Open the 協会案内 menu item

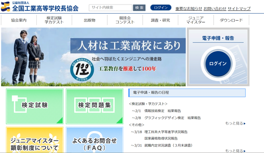click(19, 20)
